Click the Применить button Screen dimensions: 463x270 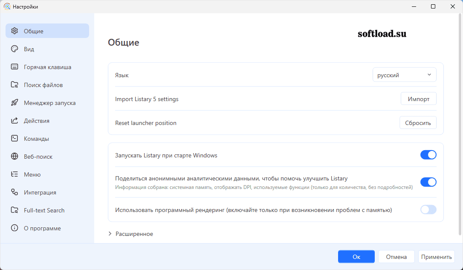point(437,256)
